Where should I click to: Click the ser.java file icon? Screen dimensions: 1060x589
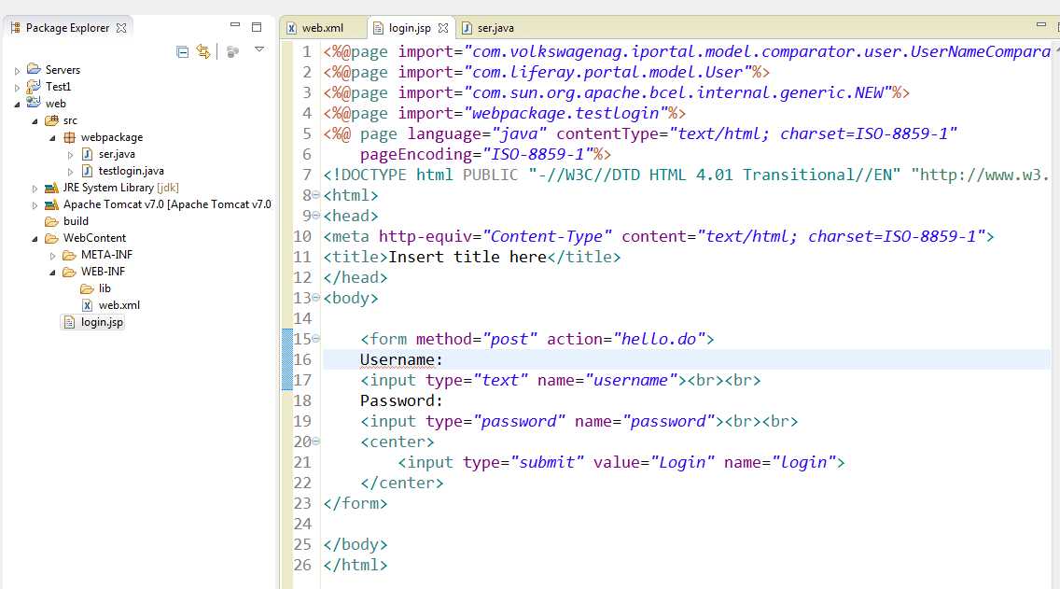tap(87, 154)
